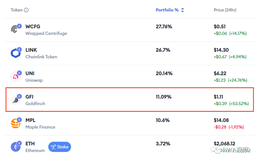
Task: Open the Chainlink Token name link
Action: (x=41, y=57)
